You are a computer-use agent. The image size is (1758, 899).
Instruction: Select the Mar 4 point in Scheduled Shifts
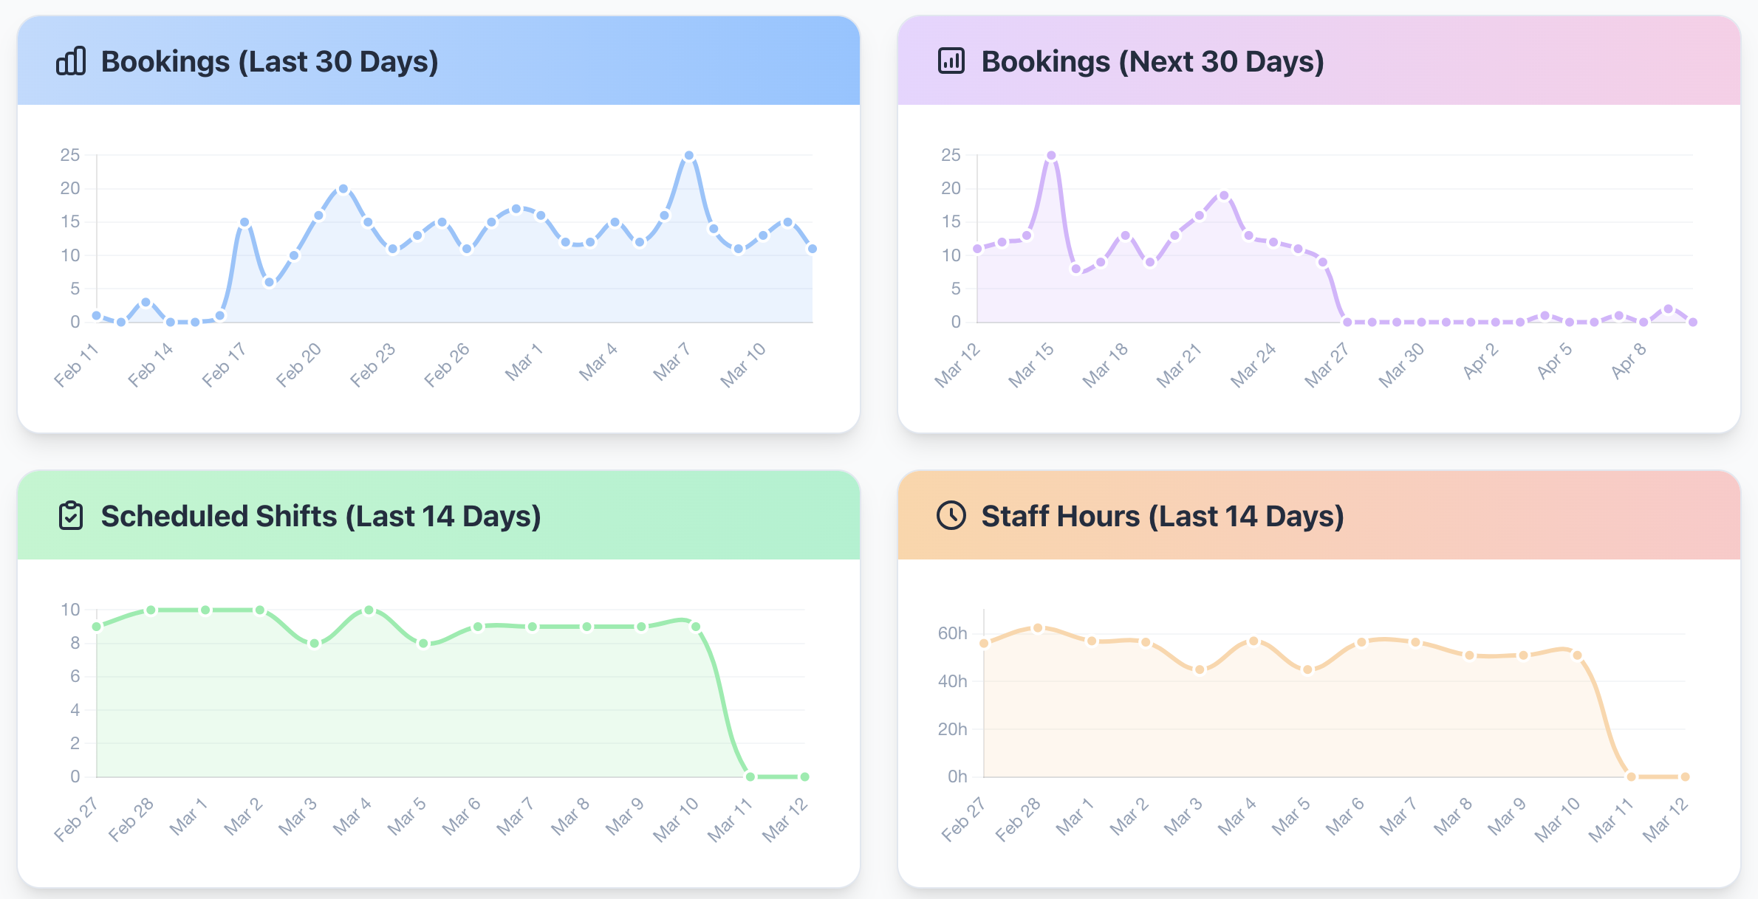coord(367,609)
